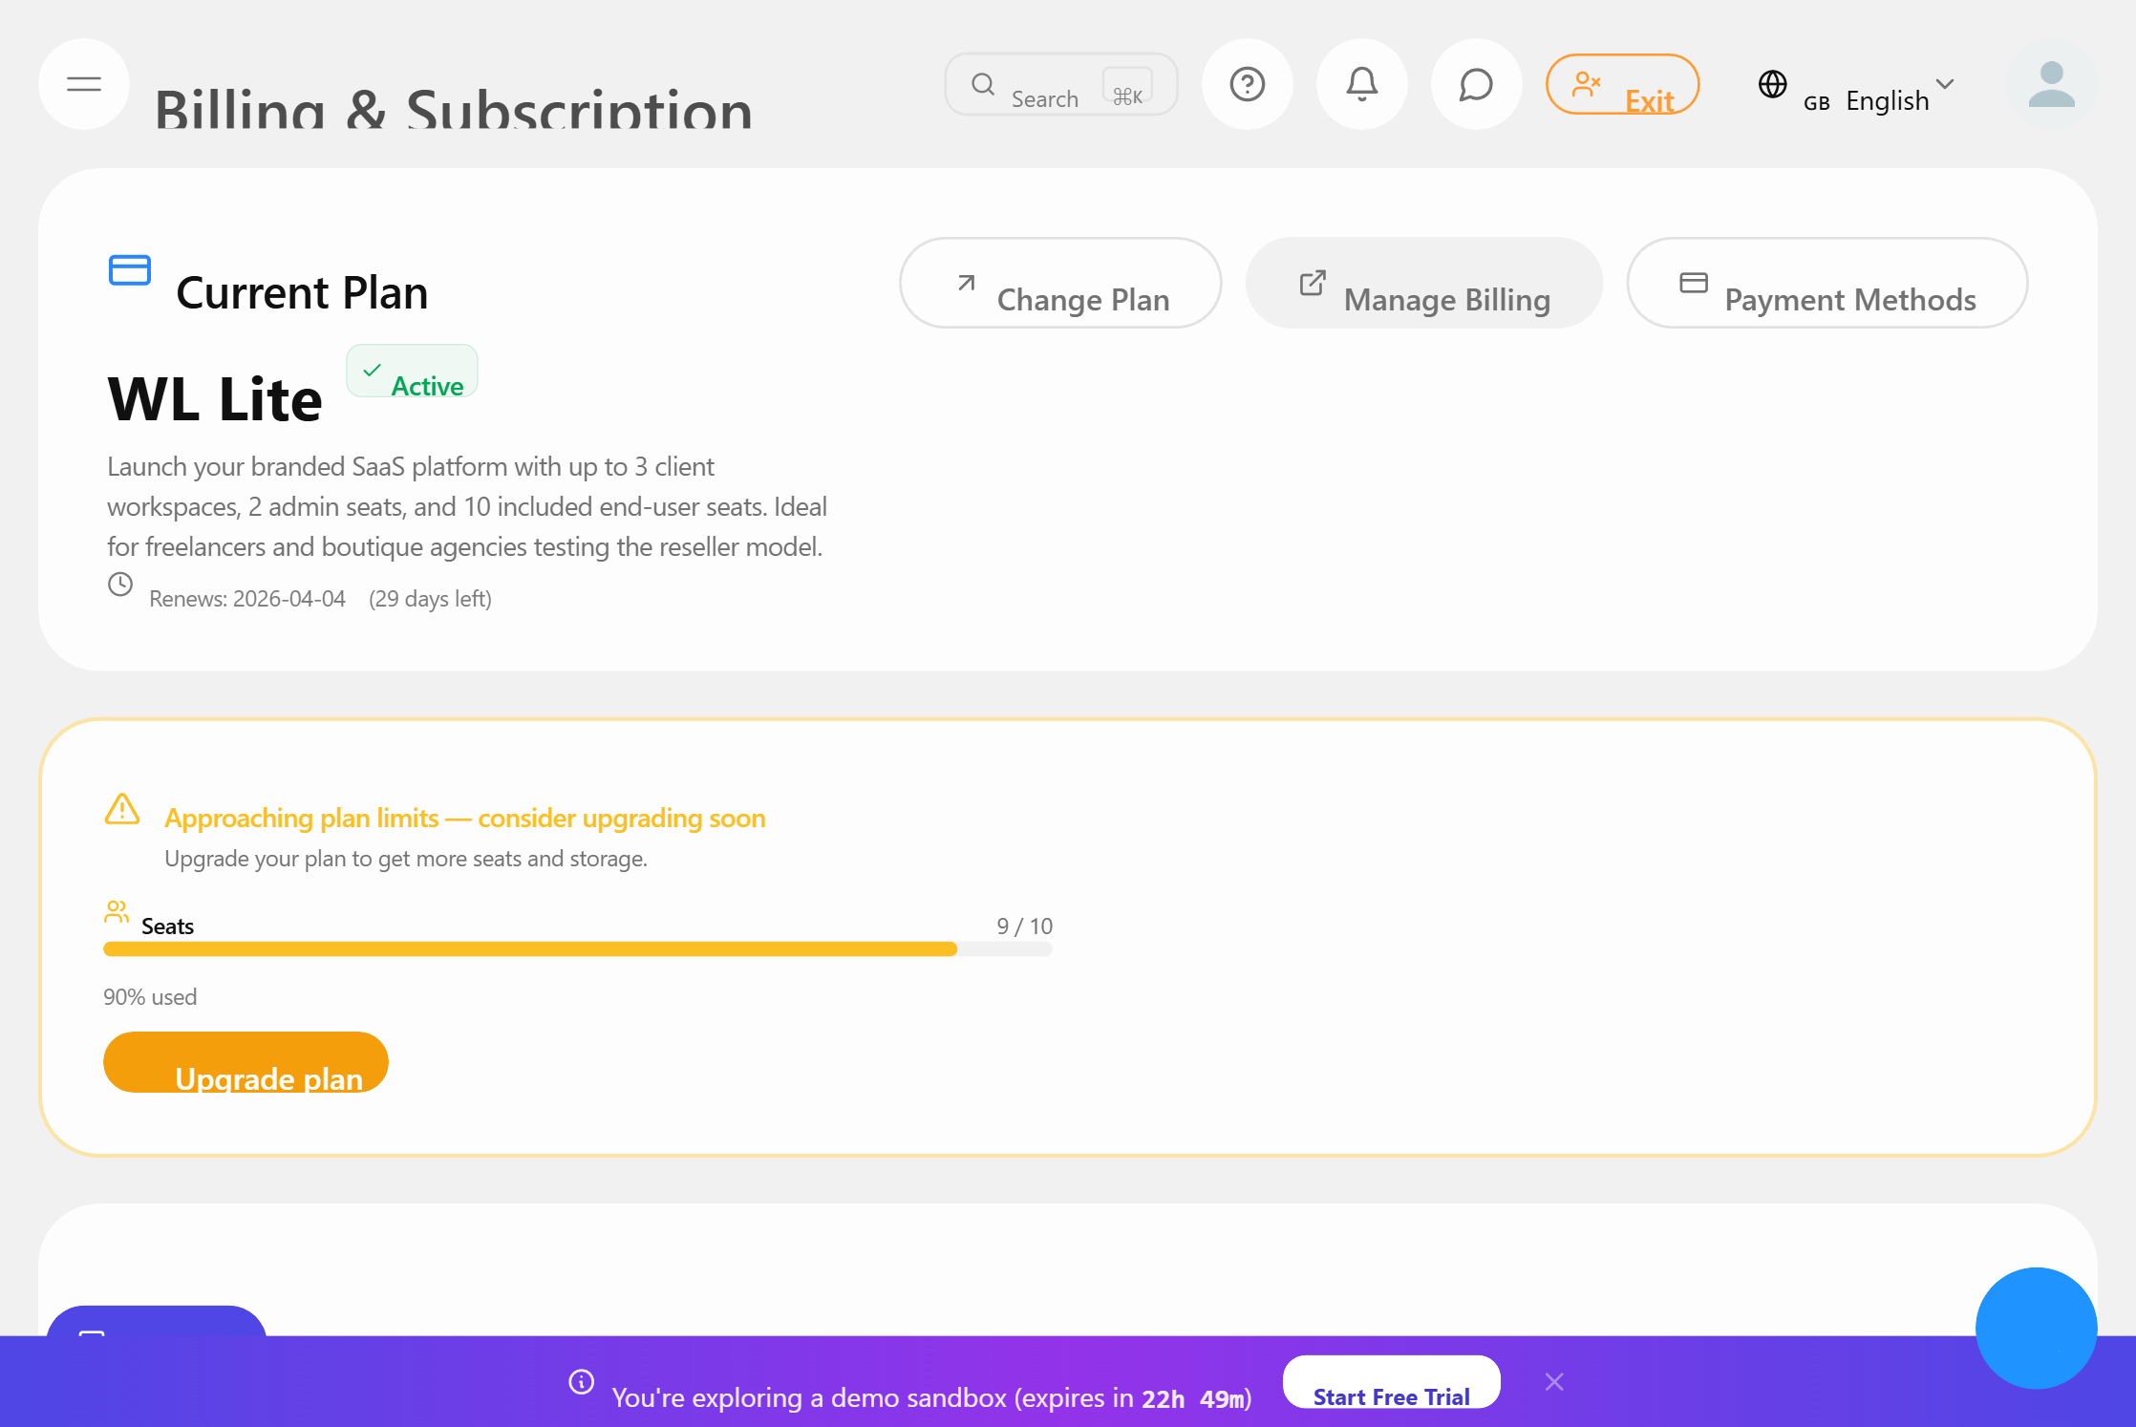The width and height of the screenshot is (2136, 1427).
Task: Open notifications bell
Action: (1361, 84)
